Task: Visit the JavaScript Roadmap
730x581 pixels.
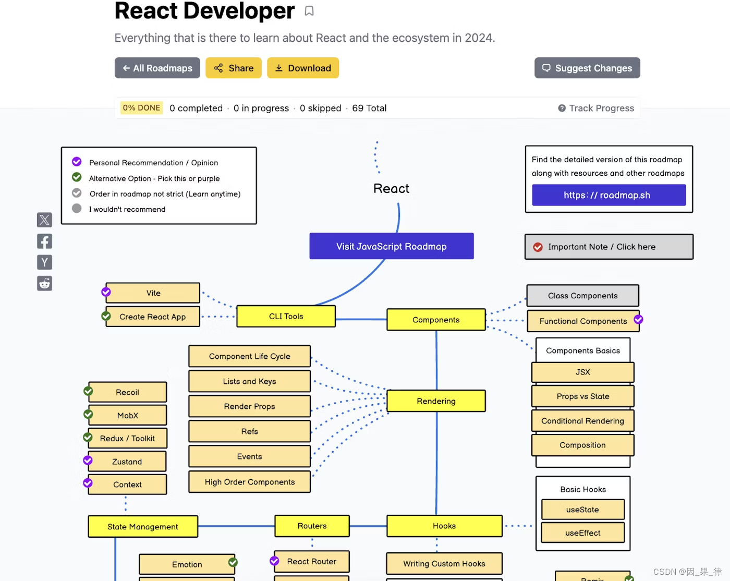Action: (391, 246)
